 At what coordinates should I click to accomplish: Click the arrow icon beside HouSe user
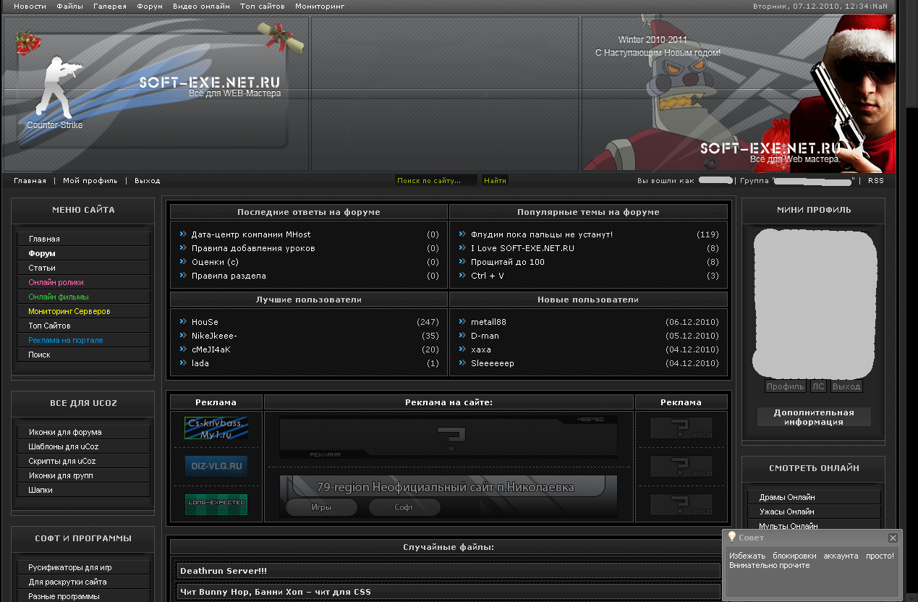click(x=183, y=321)
